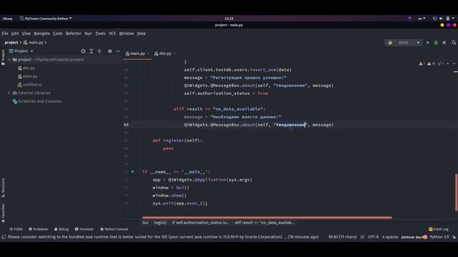
Task: Click the Python 3.9 interpreter in status bar
Action: (439, 237)
